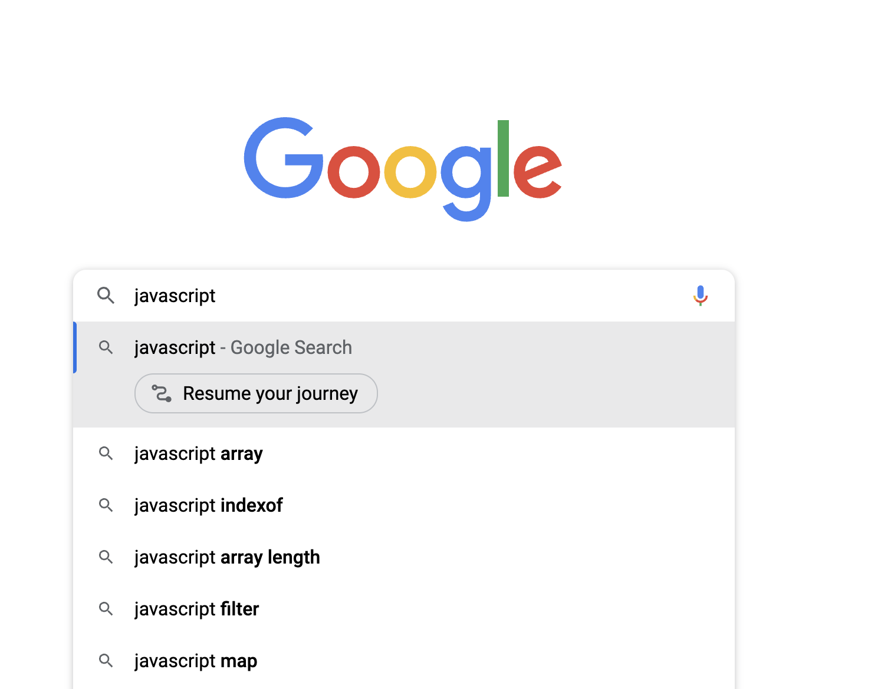The height and width of the screenshot is (689, 881).
Task: Click the search icon beside 'javascript array length'
Action: click(106, 557)
